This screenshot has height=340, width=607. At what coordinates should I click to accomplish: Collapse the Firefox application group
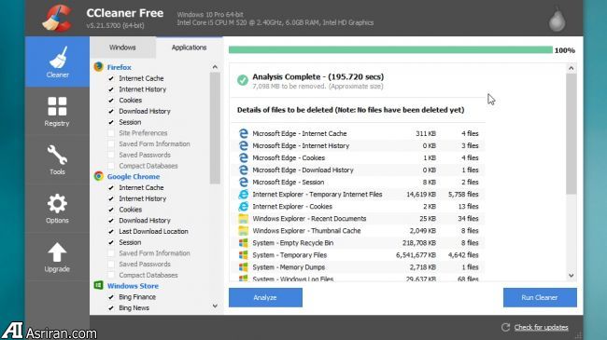pos(120,67)
